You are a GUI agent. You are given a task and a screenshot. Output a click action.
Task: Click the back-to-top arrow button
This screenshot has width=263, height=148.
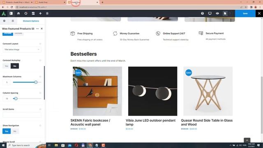click(247, 140)
